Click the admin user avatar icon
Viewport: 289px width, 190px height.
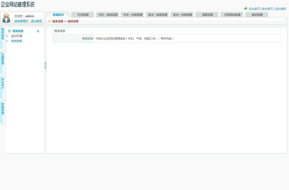7,18
